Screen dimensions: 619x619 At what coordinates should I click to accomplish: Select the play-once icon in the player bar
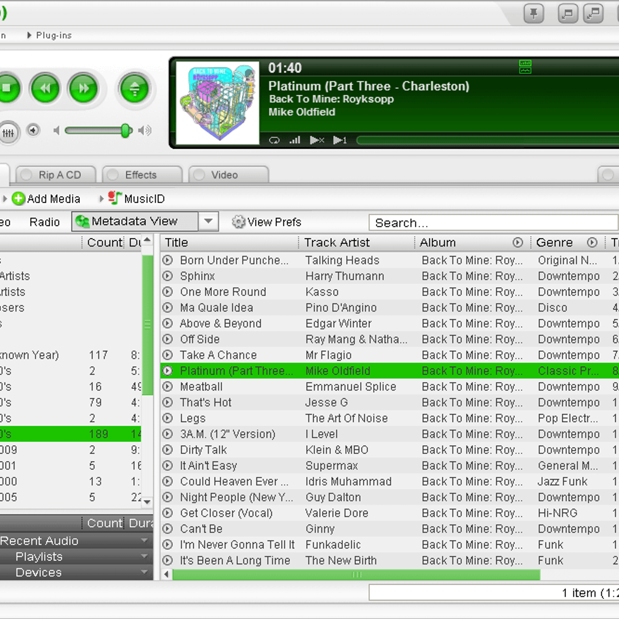coord(340,140)
